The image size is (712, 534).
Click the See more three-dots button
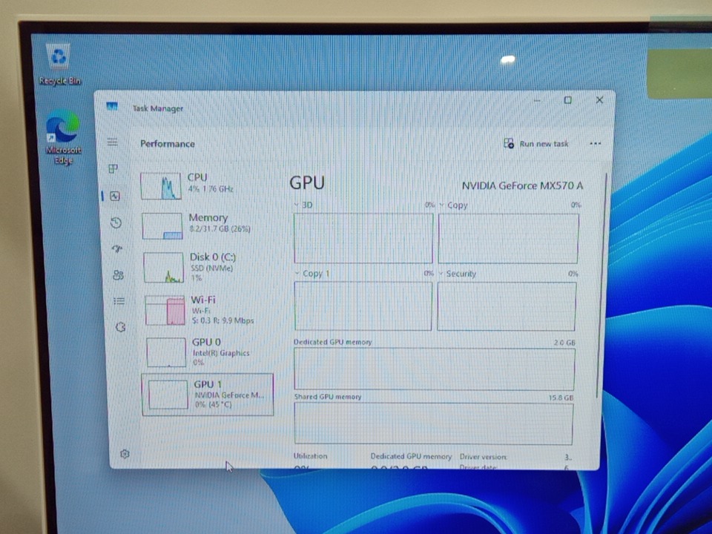click(596, 143)
